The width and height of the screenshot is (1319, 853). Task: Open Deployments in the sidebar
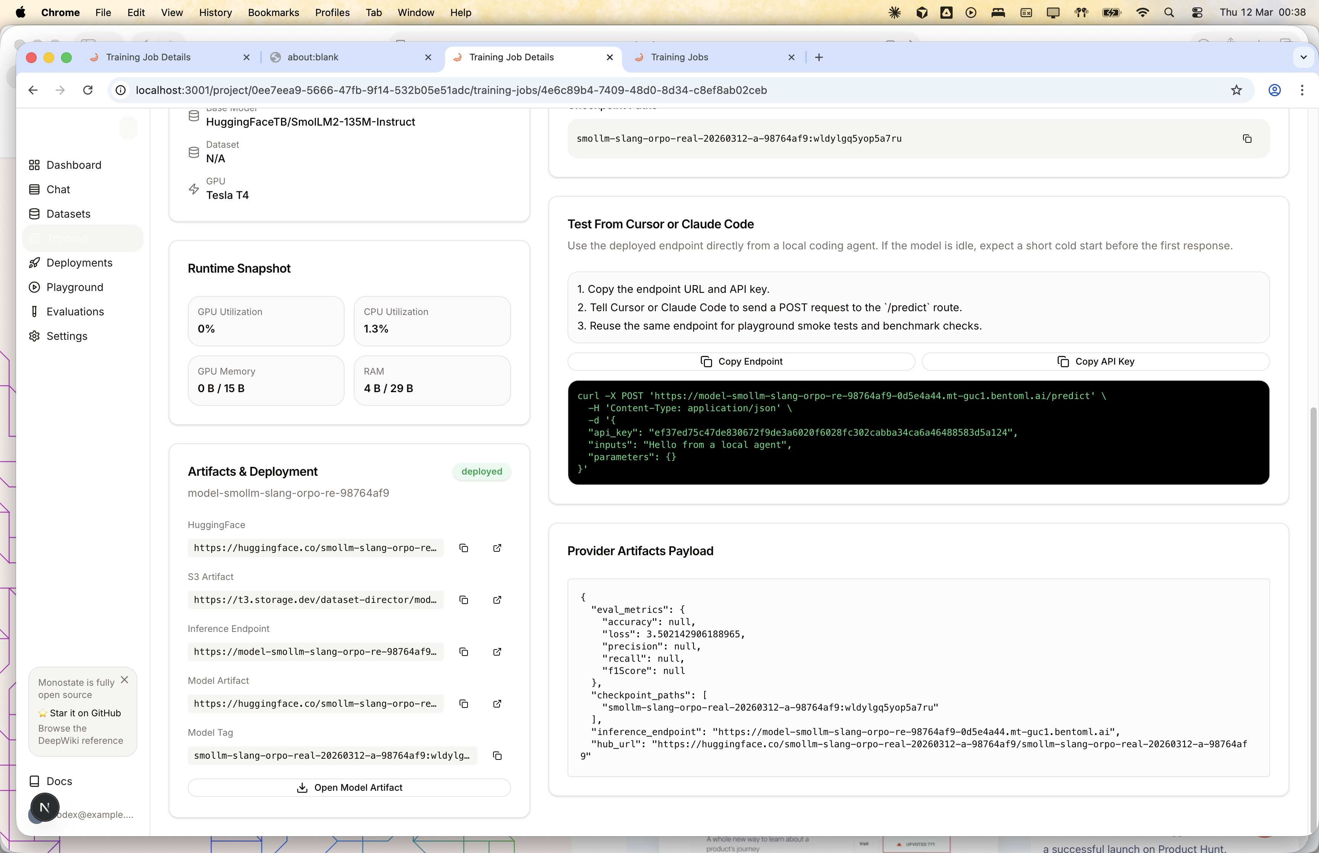79,263
